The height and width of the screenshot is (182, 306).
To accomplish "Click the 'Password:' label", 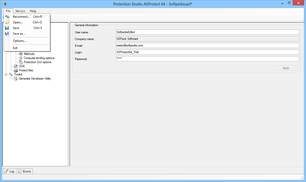I will tap(81, 59).
